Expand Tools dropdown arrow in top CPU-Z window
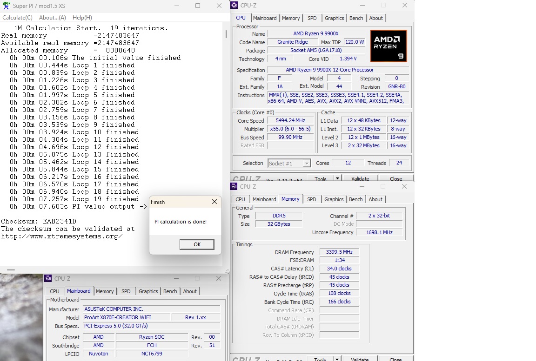This screenshot has width=536, height=361. tap(337, 178)
